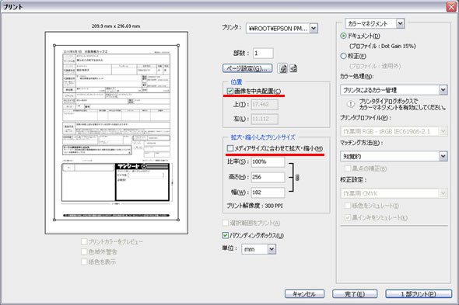459x305 pixels.
Task: Click the キャンセル button
Action: click(304, 294)
